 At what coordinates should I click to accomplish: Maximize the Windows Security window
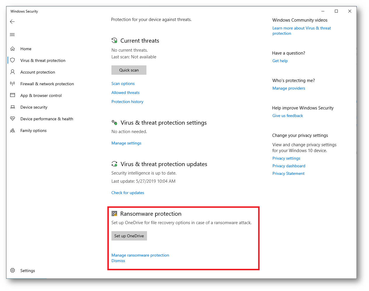[336, 11]
